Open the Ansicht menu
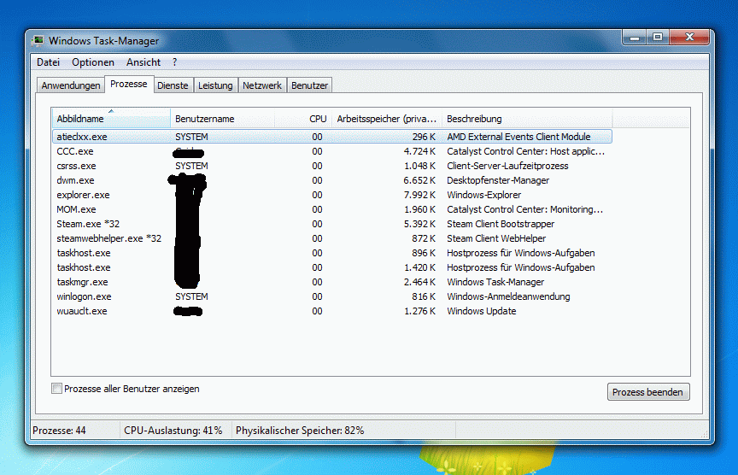The height and width of the screenshot is (475, 738). tap(143, 62)
